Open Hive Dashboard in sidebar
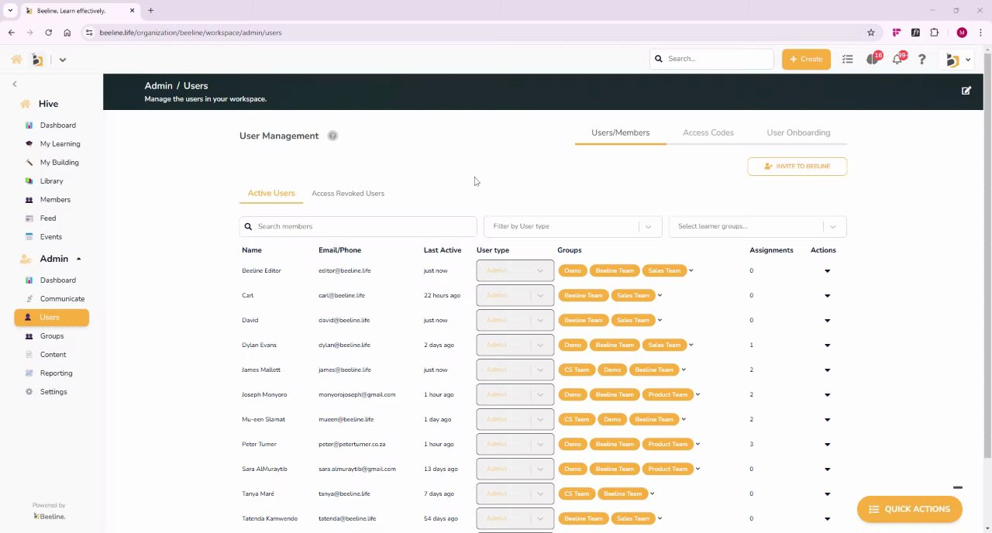This screenshot has width=992, height=533. [x=57, y=126]
